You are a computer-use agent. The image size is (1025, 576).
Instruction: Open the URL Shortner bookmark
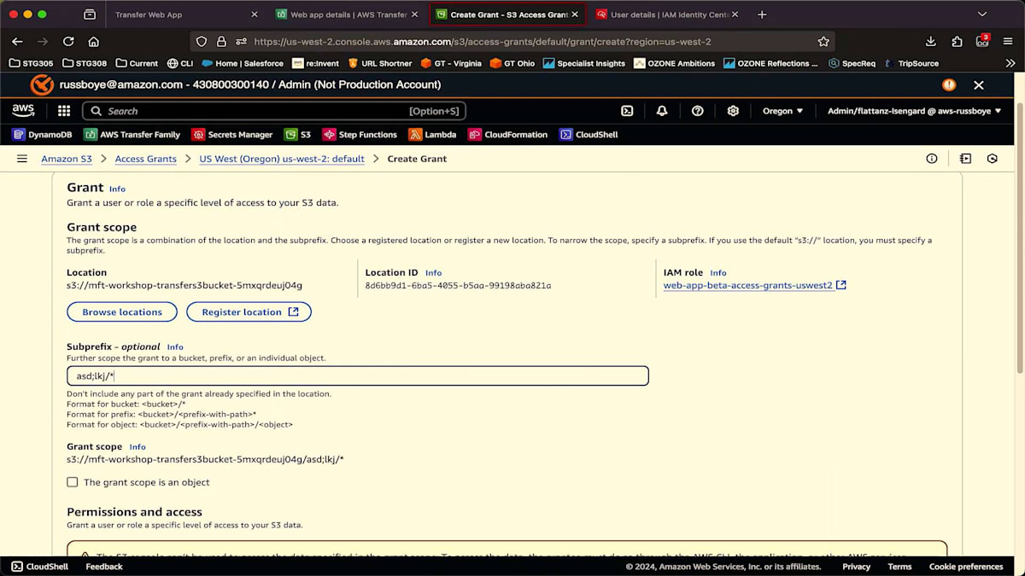(x=379, y=63)
